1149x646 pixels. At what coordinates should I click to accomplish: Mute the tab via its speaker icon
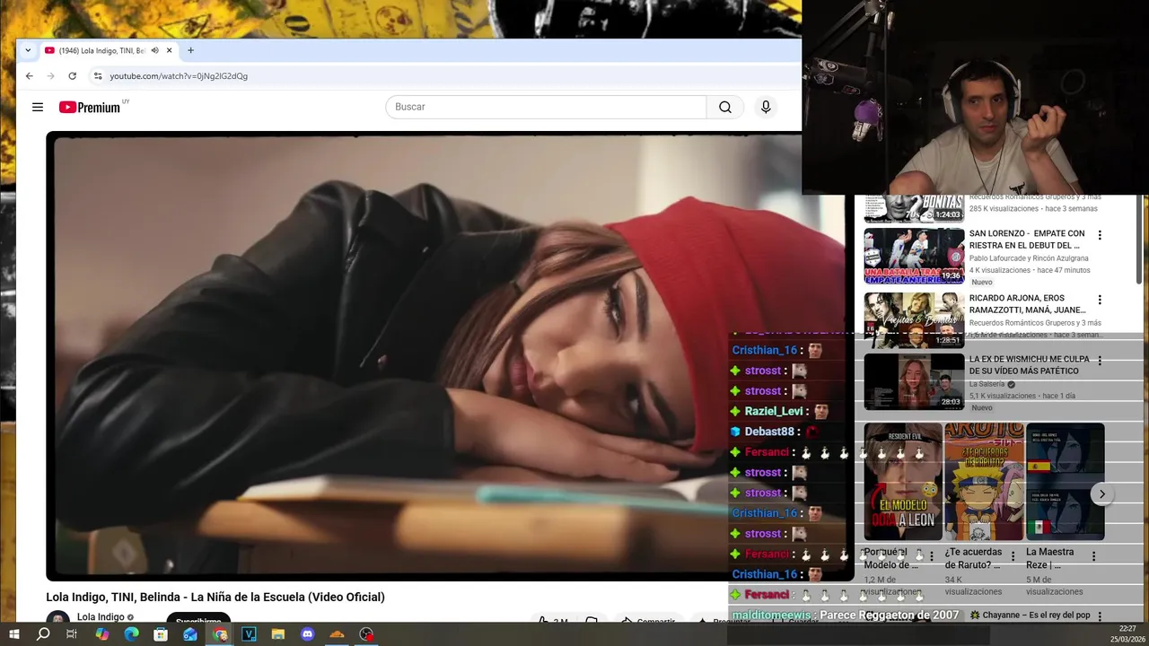pos(154,50)
